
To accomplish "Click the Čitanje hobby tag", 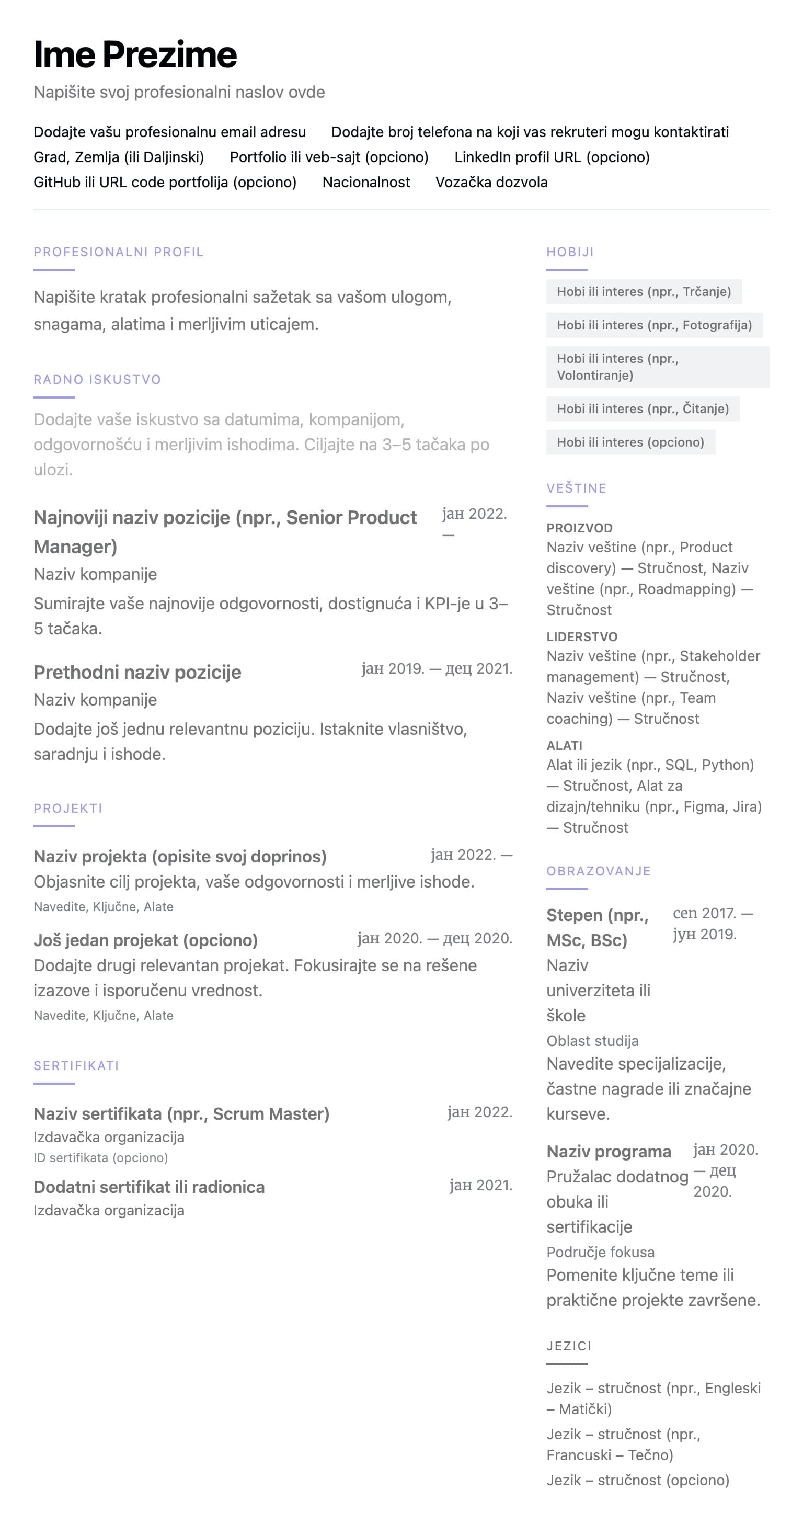I will tap(642, 409).
